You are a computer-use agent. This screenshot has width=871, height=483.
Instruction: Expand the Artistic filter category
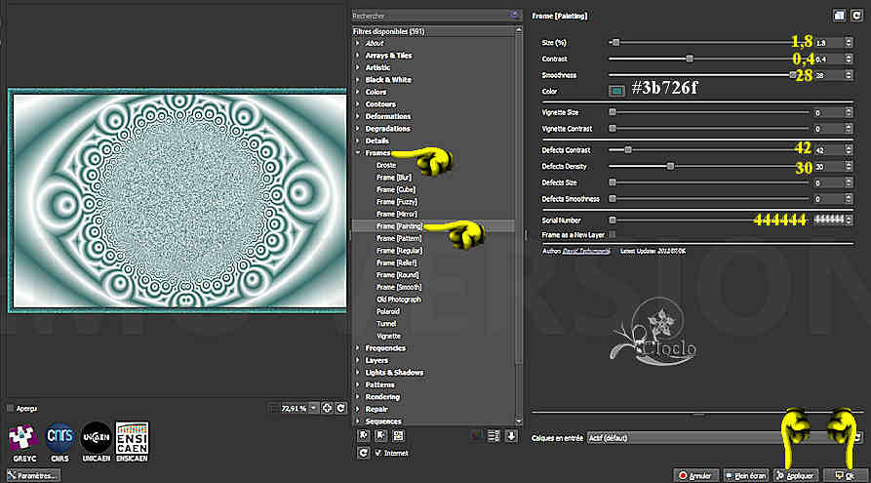pos(377,67)
